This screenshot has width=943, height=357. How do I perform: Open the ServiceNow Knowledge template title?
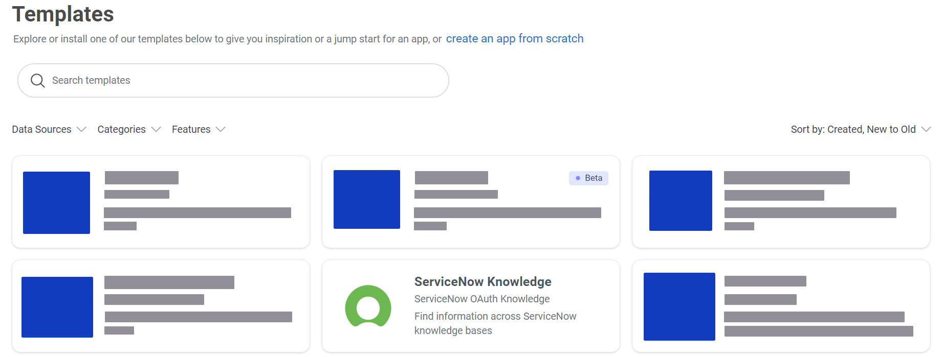(x=483, y=281)
